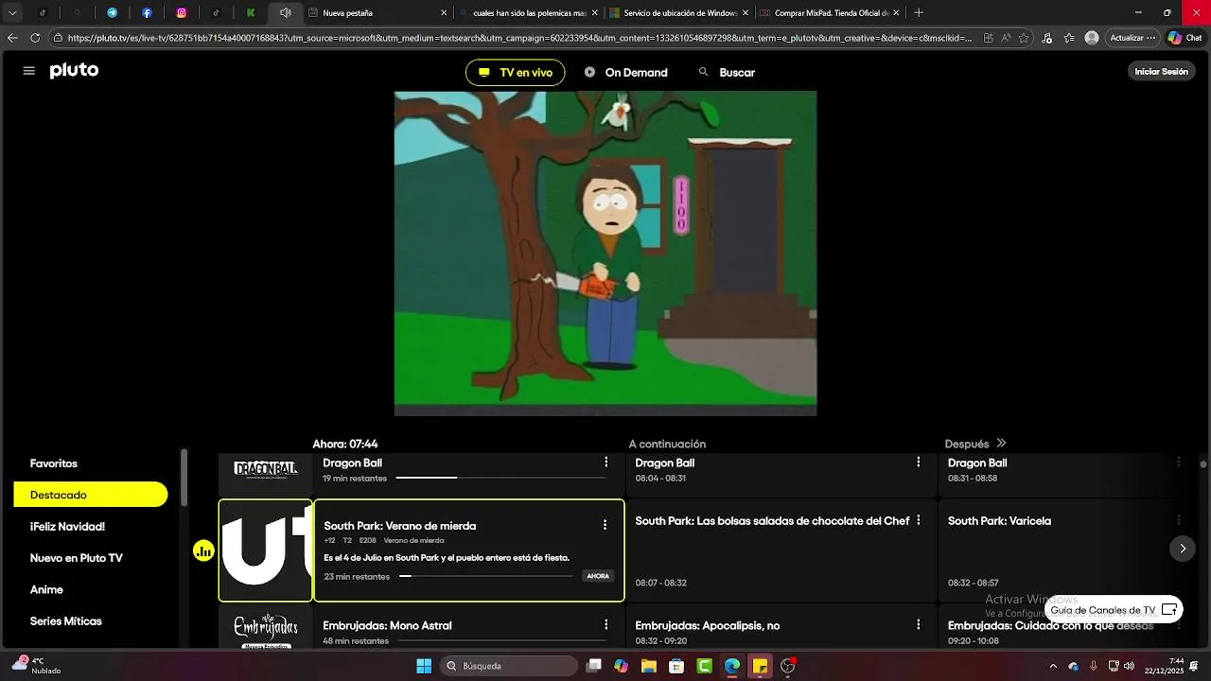Image resolution: width=1211 pixels, height=681 pixels.
Task: Click the highlighted South Park channel logo
Action: point(266,550)
